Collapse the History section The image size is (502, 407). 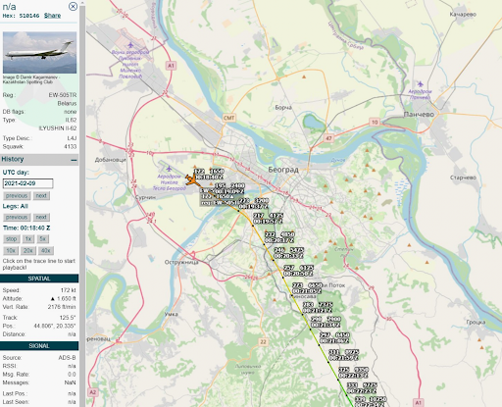click(74, 160)
